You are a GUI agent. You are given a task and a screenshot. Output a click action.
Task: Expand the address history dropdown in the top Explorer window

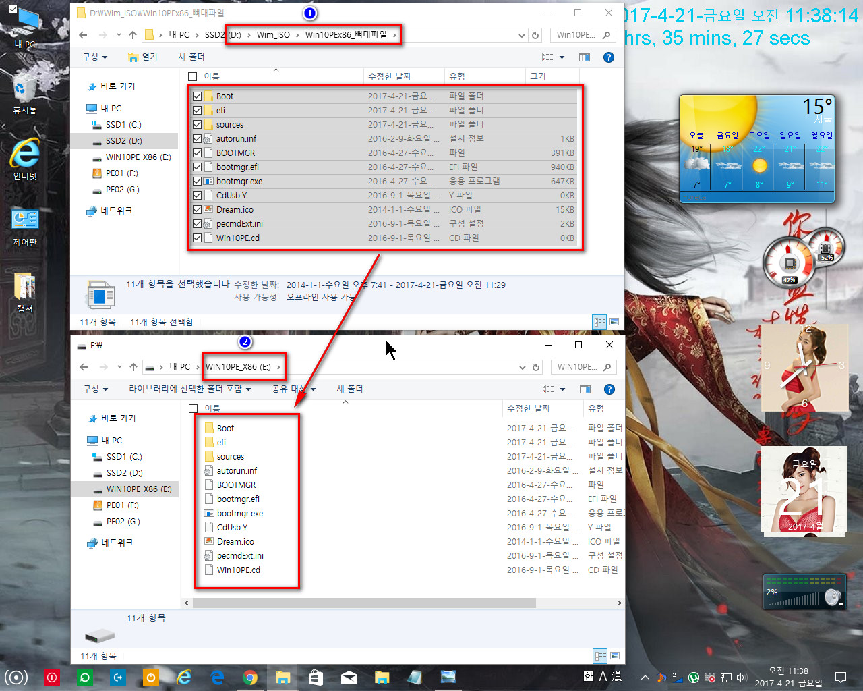click(521, 35)
